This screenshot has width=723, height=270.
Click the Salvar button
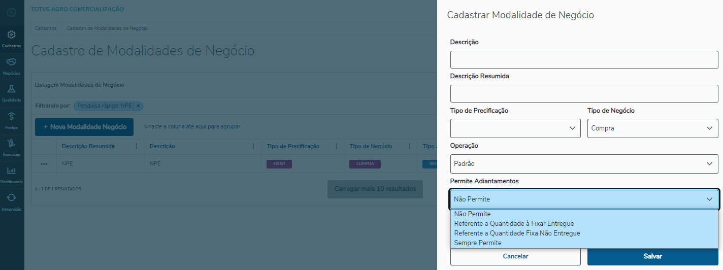pyautogui.click(x=653, y=256)
